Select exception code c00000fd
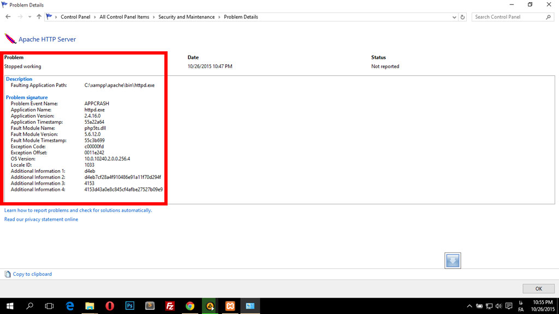The image size is (559, 314). pyautogui.click(x=94, y=147)
